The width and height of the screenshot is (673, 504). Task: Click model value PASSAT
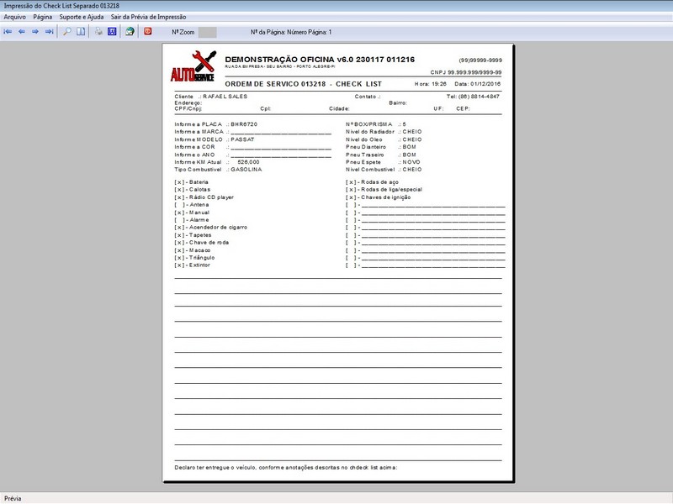click(x=242, y=139)
